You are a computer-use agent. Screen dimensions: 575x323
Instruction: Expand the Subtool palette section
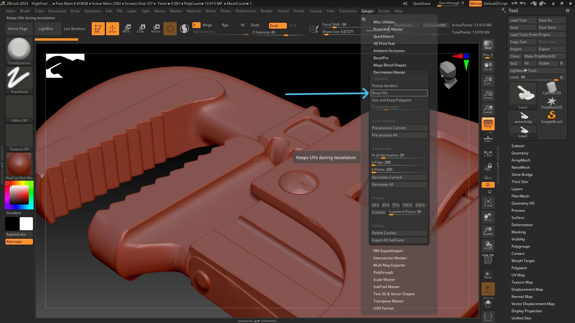pos(517,146)
